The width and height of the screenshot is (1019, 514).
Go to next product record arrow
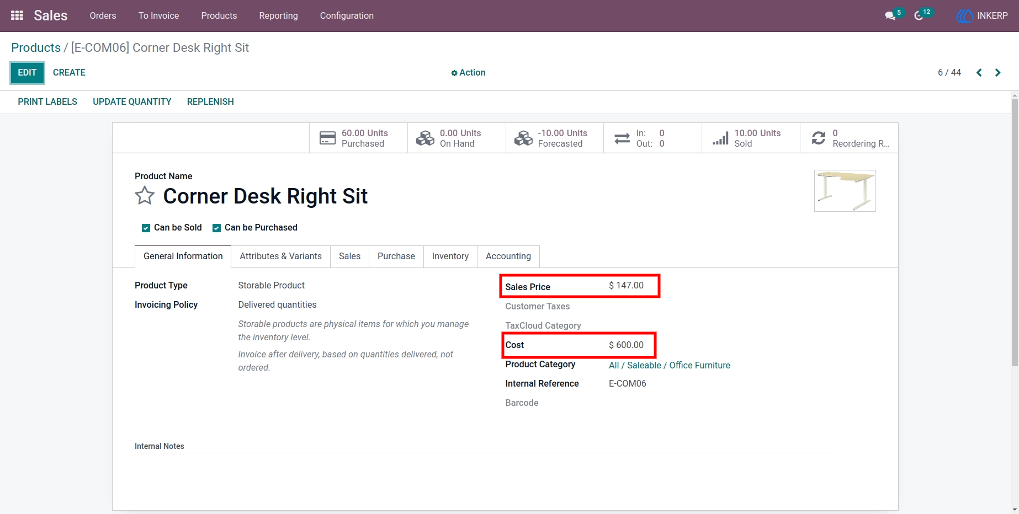click(997, 72)
